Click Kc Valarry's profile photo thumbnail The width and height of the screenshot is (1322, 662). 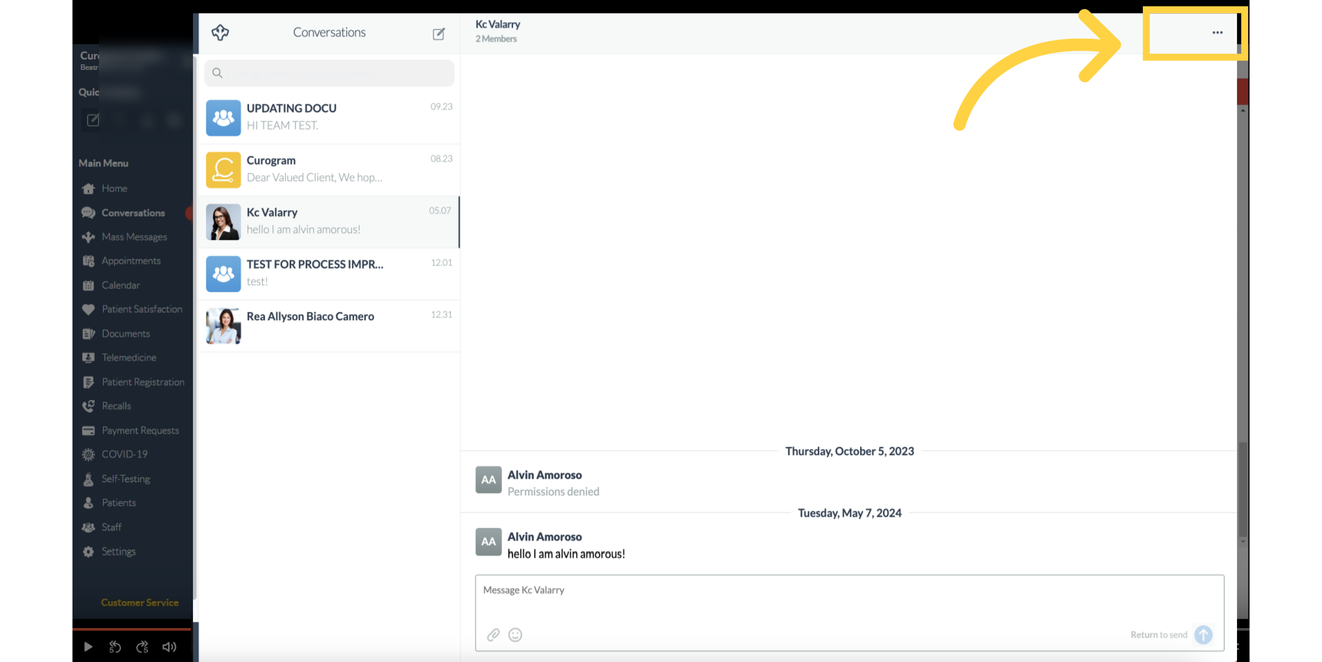[223, 222]
